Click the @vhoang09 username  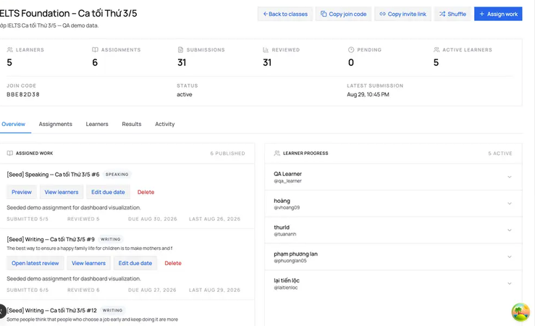[287, 207]
